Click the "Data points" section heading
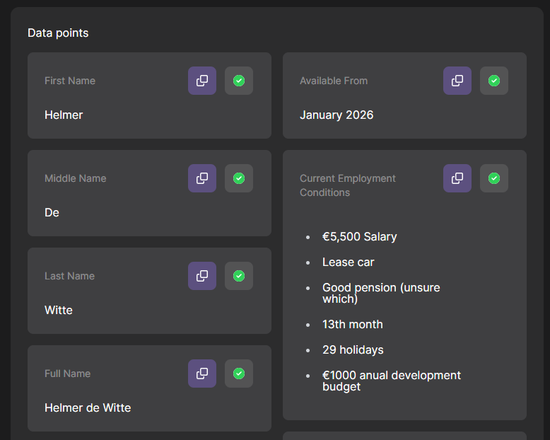Viewport: 550px width, 440px height. pyautogui.click(x=58, y=33)
